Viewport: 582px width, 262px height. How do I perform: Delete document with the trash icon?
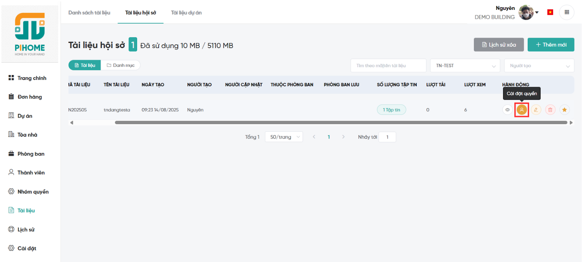(x=550, y=110)
